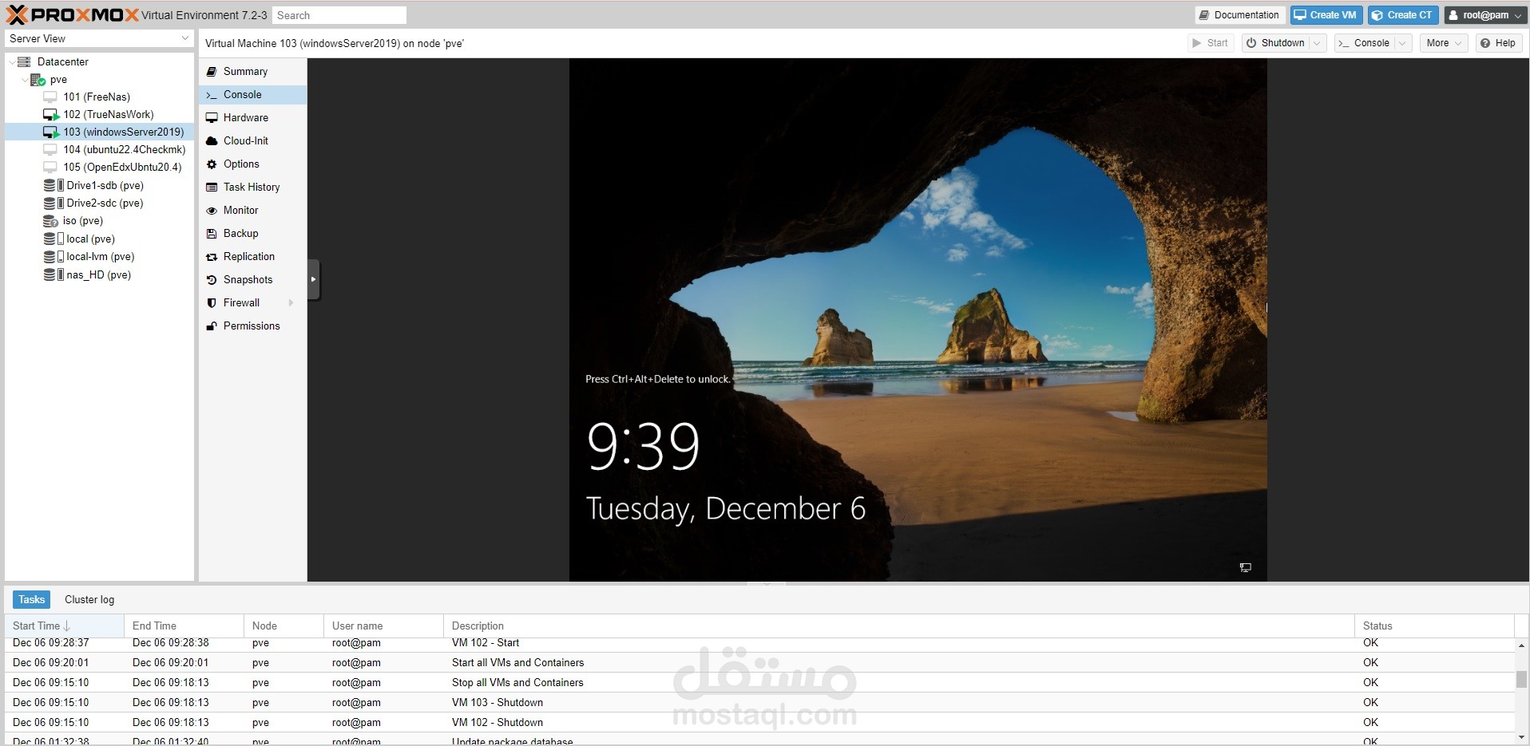Click the pve node server icon
This screenshot has height=746, width=1530.
(x=38, y=80)
